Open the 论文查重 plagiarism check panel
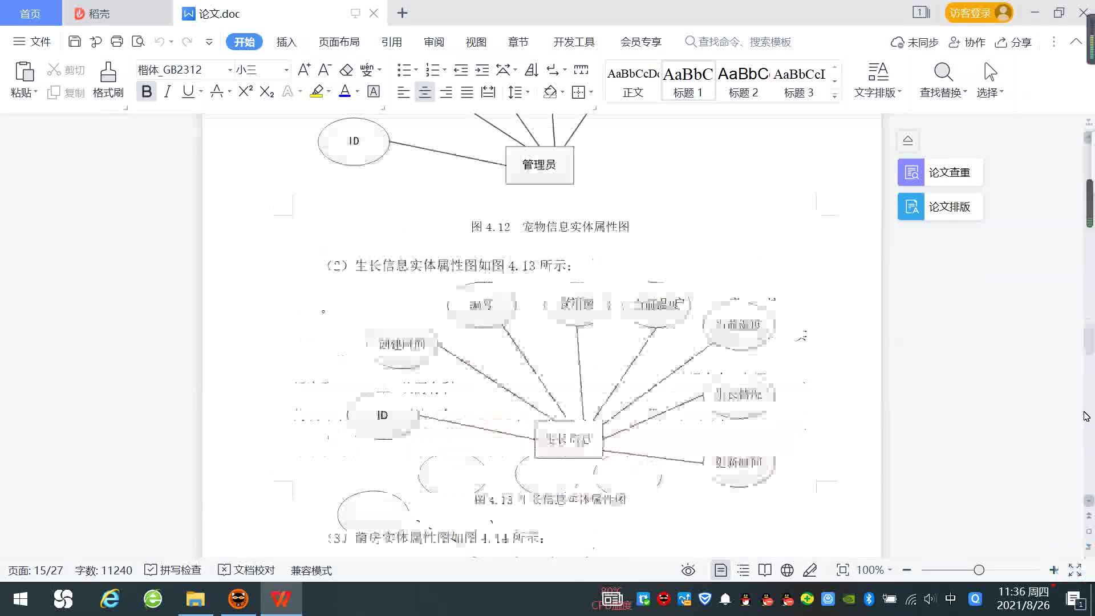1095x616 pixels. click(940, 172)
